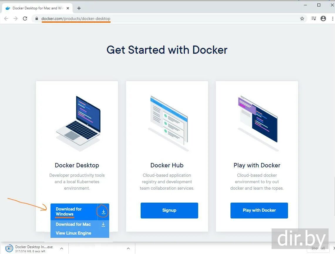Click the address bar URL field
The image size is (335, 254).
tap(169, 18)
